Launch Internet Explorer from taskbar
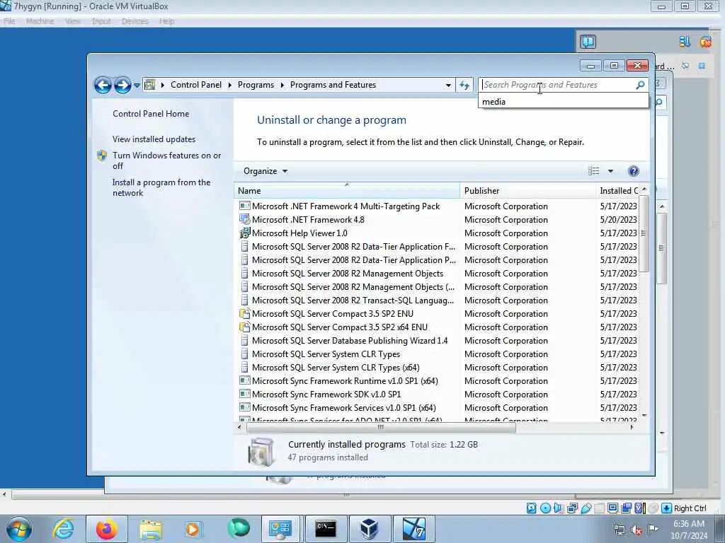 tap(63, 529)
